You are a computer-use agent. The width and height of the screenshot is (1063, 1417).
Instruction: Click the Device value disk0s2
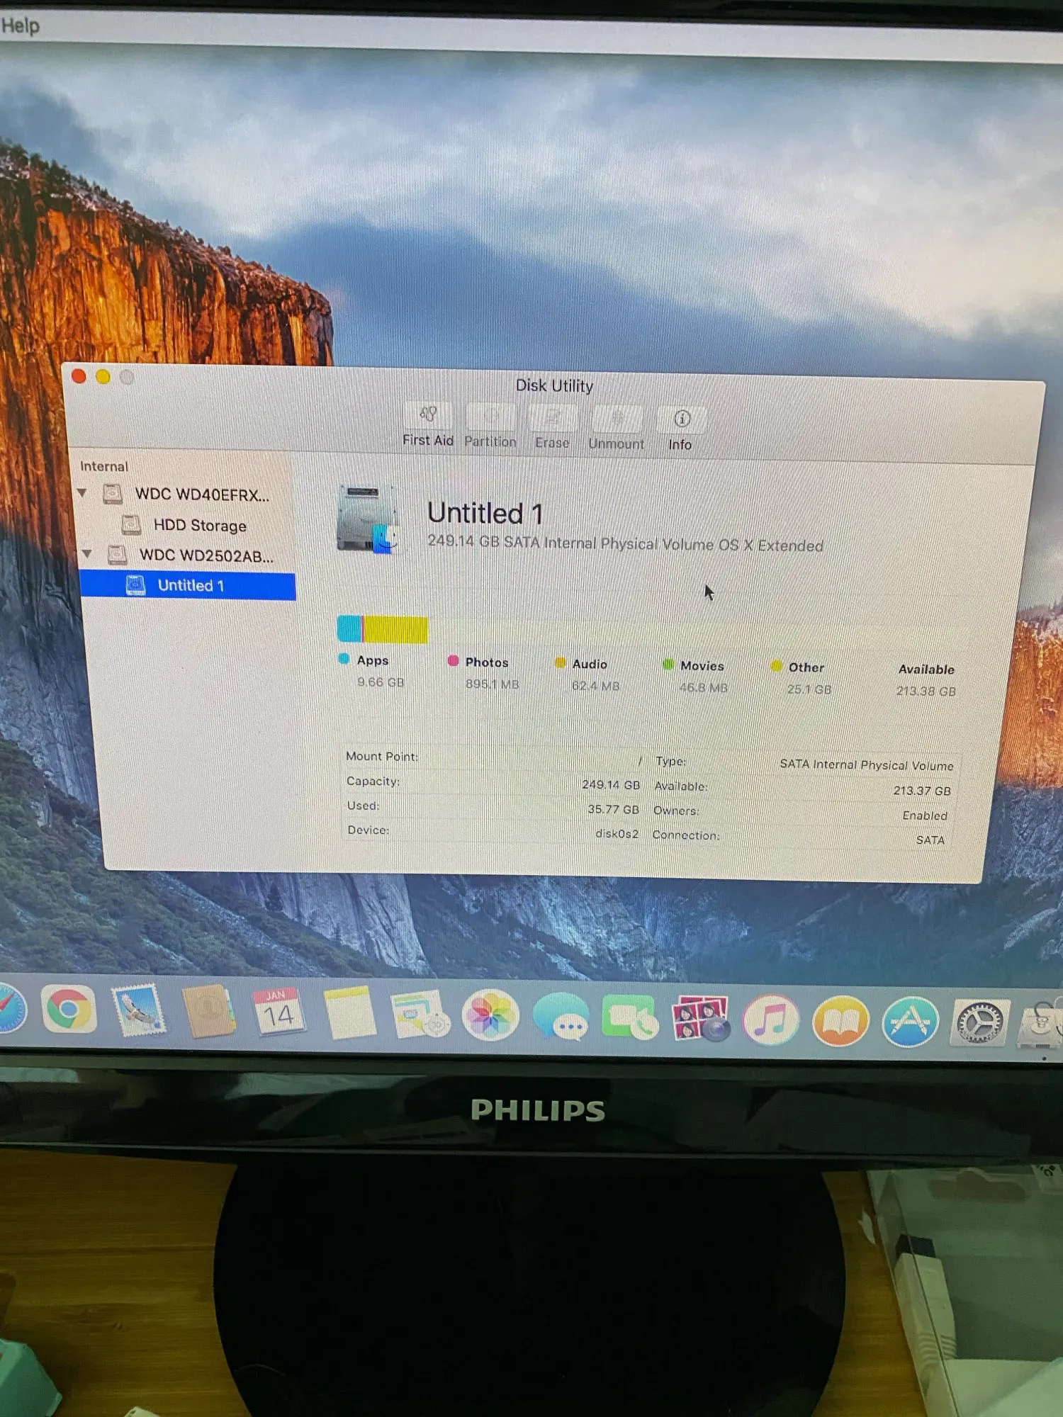coord(617,834)
